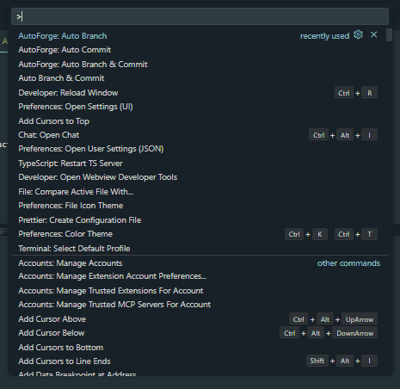
Task: Launch Chat: Open Chat command
Action: pyautogui.click(x=200, y=135)
